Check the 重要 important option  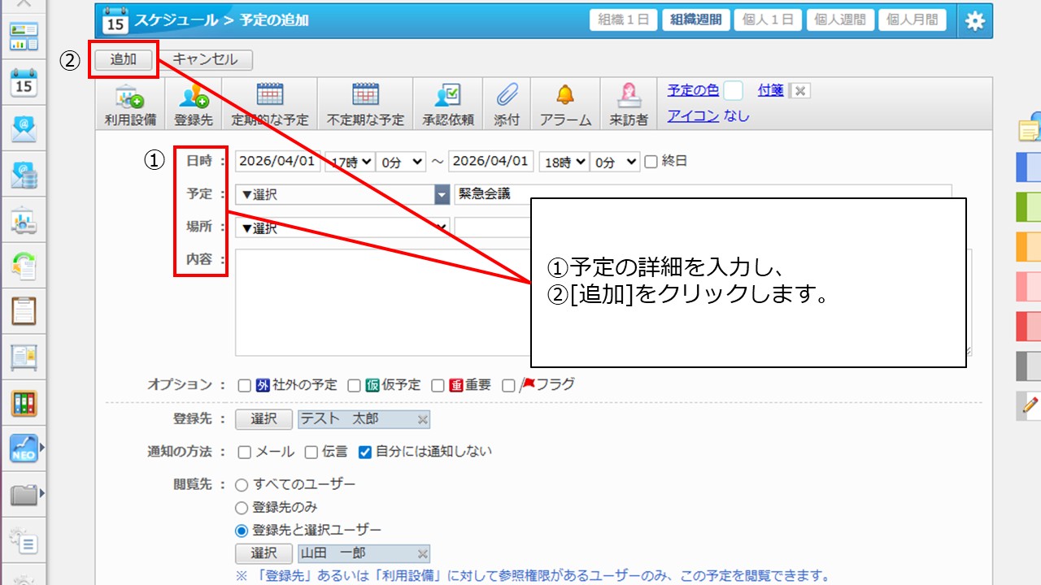438,386
